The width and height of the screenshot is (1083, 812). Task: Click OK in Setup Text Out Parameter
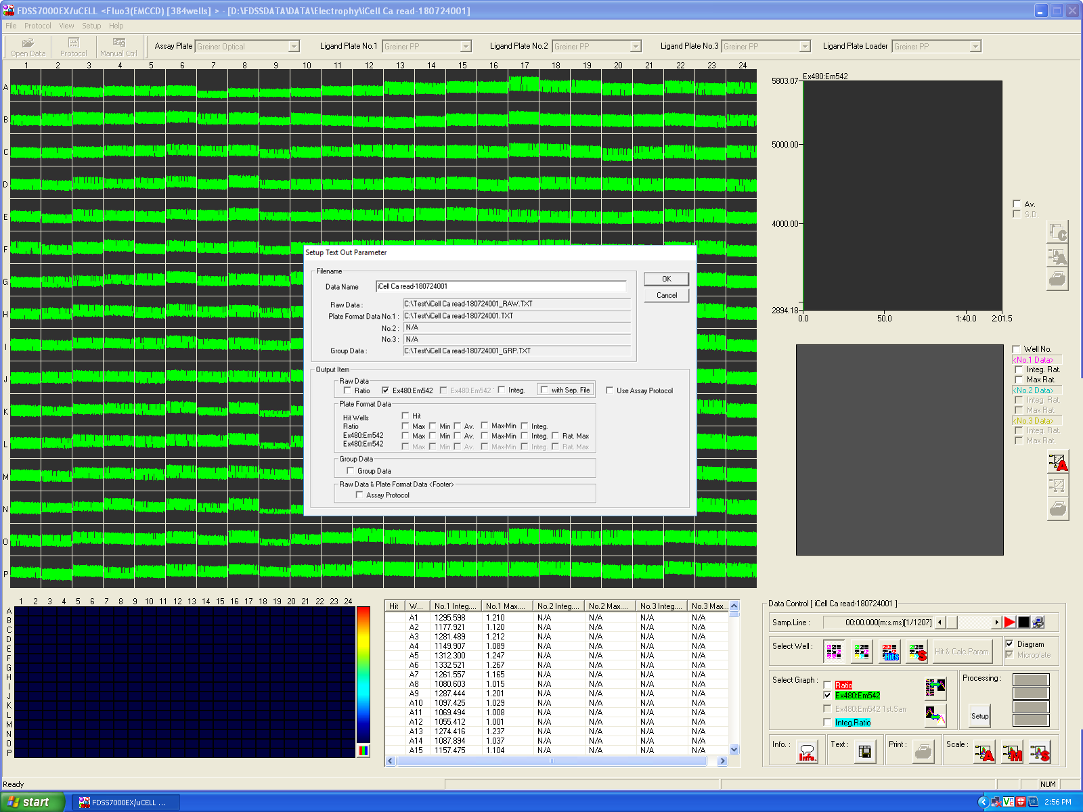point(666,279)
